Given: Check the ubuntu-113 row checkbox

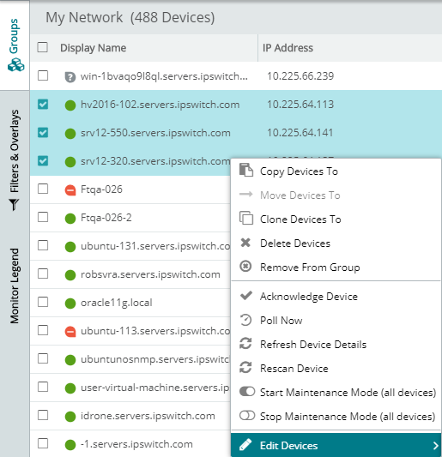Looking at the screenshot, I should tap(43, 330).
